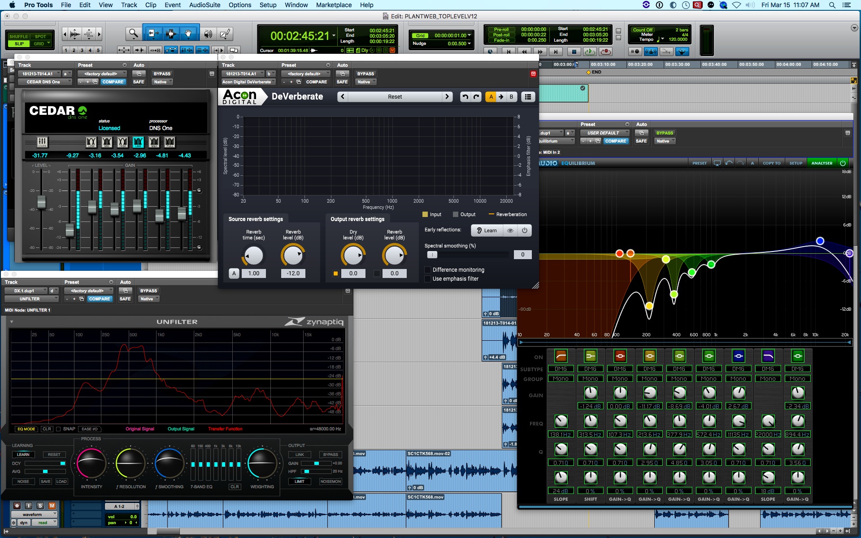Click Equilibrium blue EQ node at 10k
This screenshot has width=861, height=538.
[x=820, y=241]
